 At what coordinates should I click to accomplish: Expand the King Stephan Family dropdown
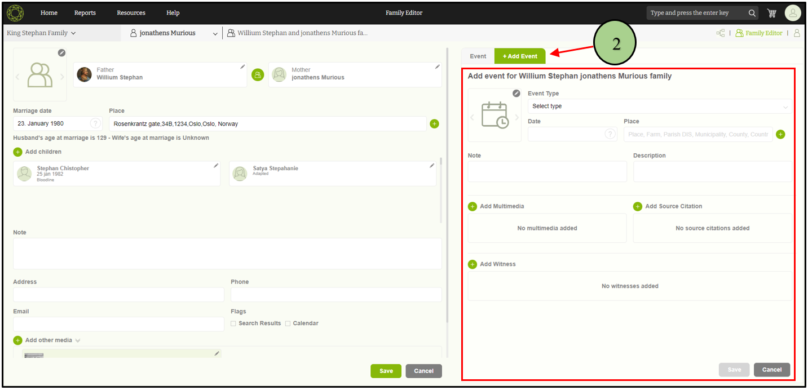tap(41, 33)
